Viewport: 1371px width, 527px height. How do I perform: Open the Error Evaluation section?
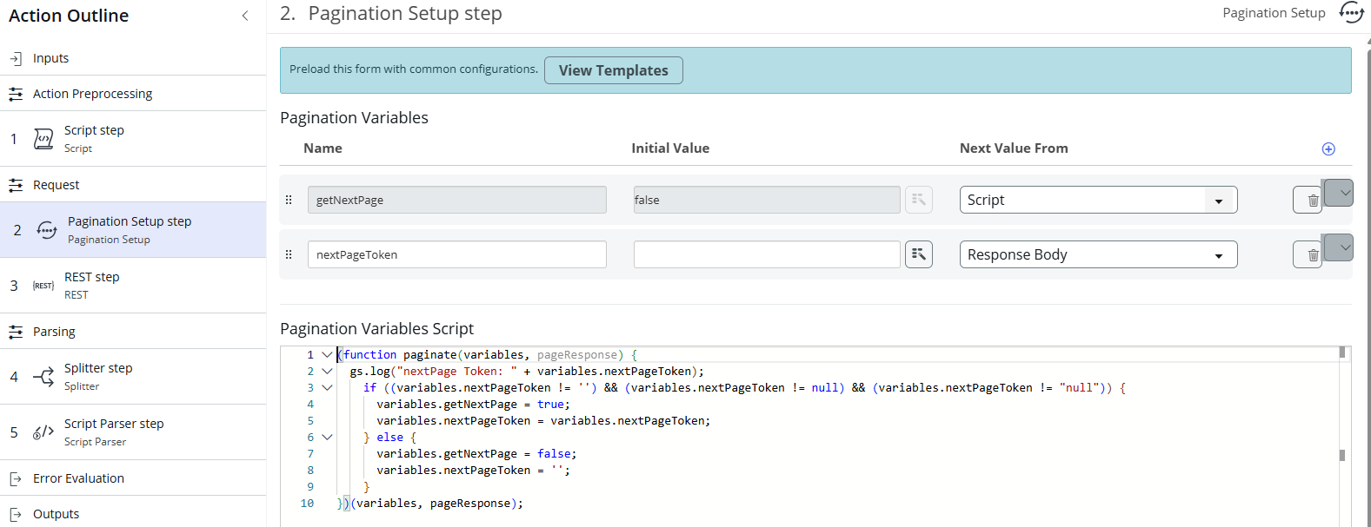pos(78,478)
